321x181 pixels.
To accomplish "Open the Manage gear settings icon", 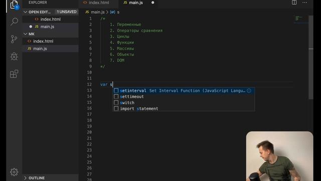I will (14, 172).
